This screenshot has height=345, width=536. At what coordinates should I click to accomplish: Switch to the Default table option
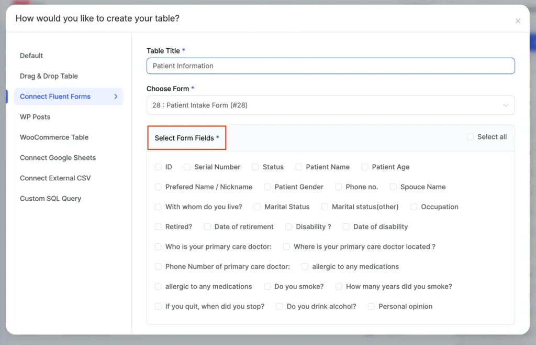click(31, 56)
